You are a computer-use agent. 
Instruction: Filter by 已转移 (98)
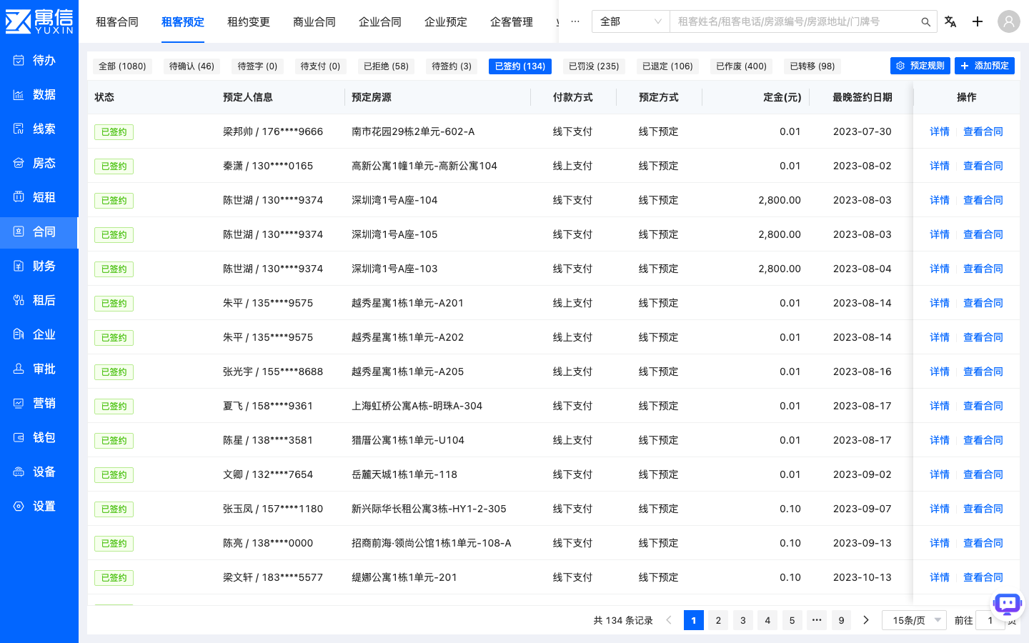point(812,66)
